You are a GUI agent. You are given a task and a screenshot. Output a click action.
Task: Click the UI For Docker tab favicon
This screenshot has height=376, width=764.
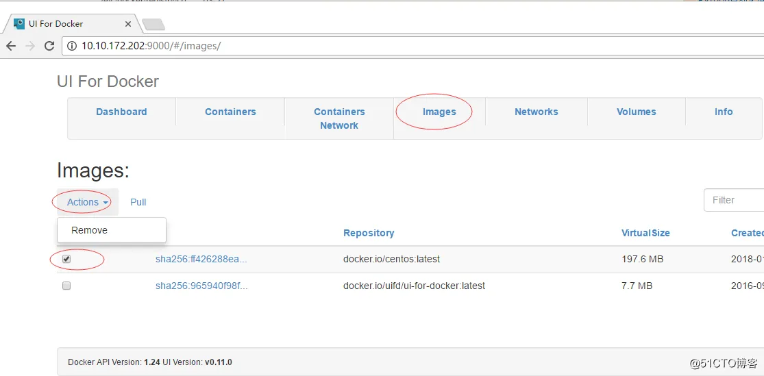coord(19,23)
